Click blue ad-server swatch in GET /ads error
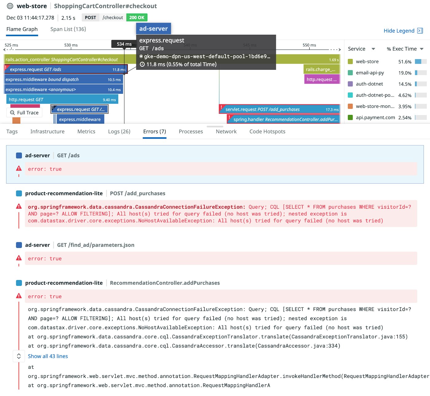The image size is (430, 396). point(19,155)
